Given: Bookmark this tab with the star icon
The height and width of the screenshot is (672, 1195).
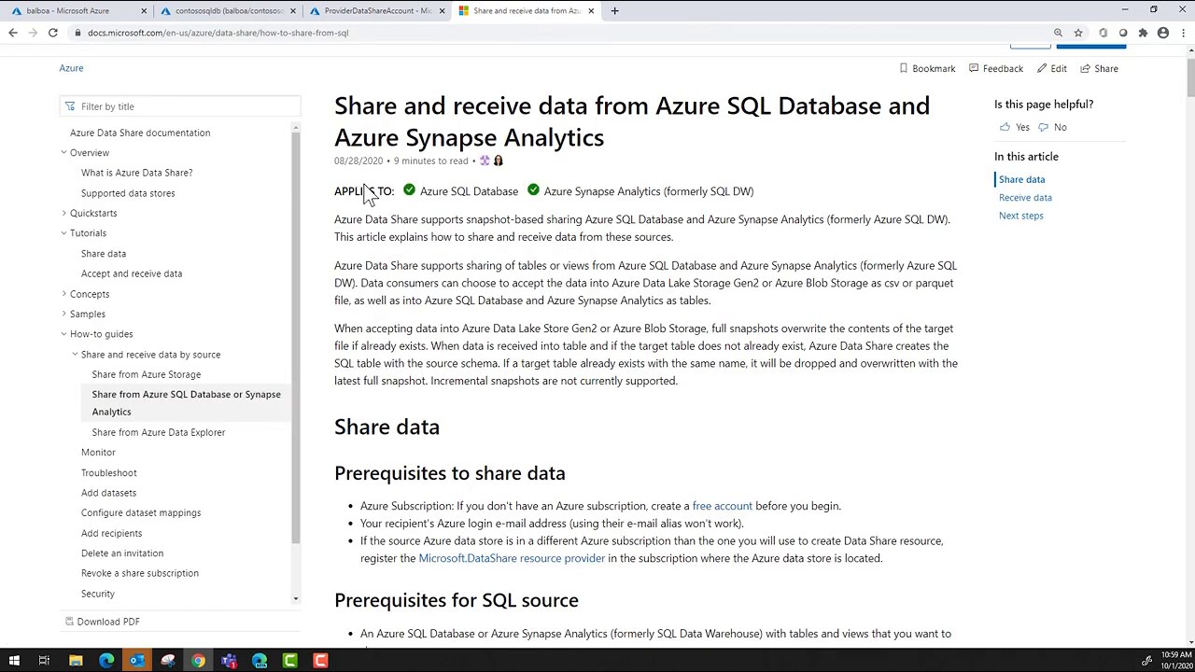Looking at the screenshot, I should point(1078,33).
